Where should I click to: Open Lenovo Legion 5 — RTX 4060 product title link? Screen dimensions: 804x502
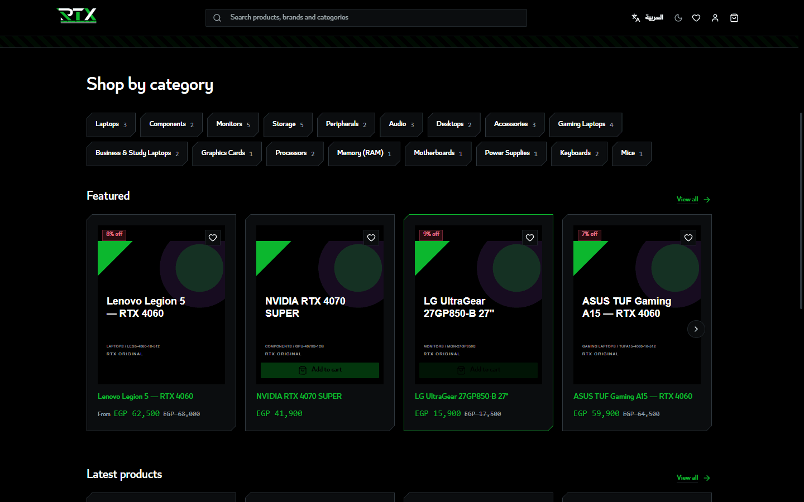146,397
